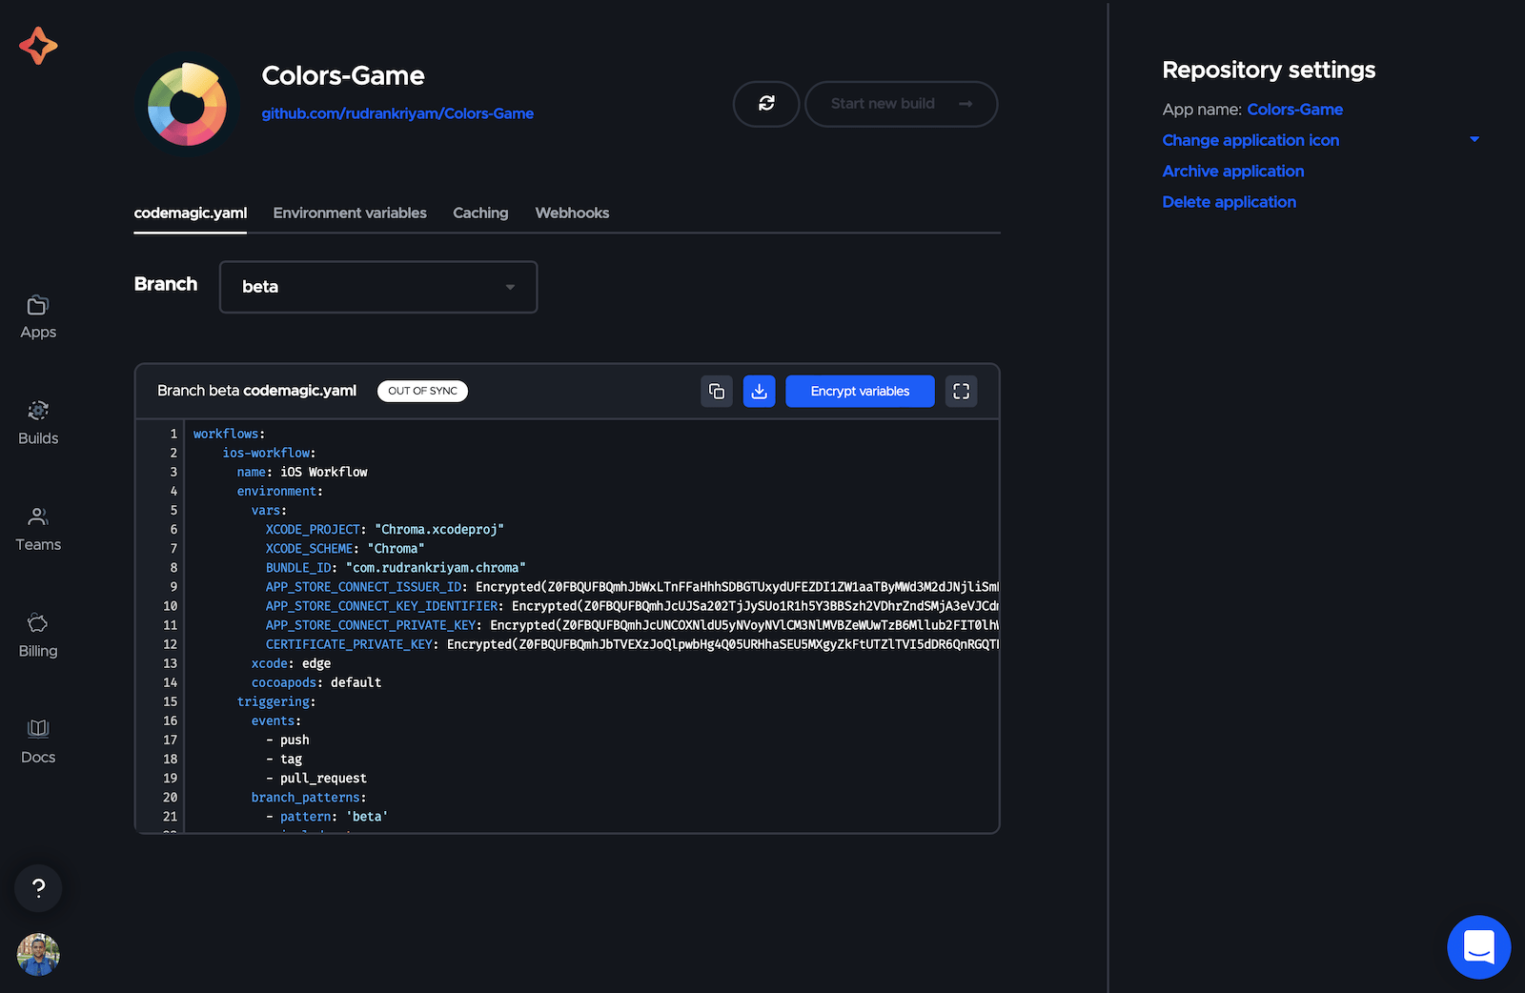1525x993 pixels.
Task: Click the '- push' event line
Action: (287, 740)
